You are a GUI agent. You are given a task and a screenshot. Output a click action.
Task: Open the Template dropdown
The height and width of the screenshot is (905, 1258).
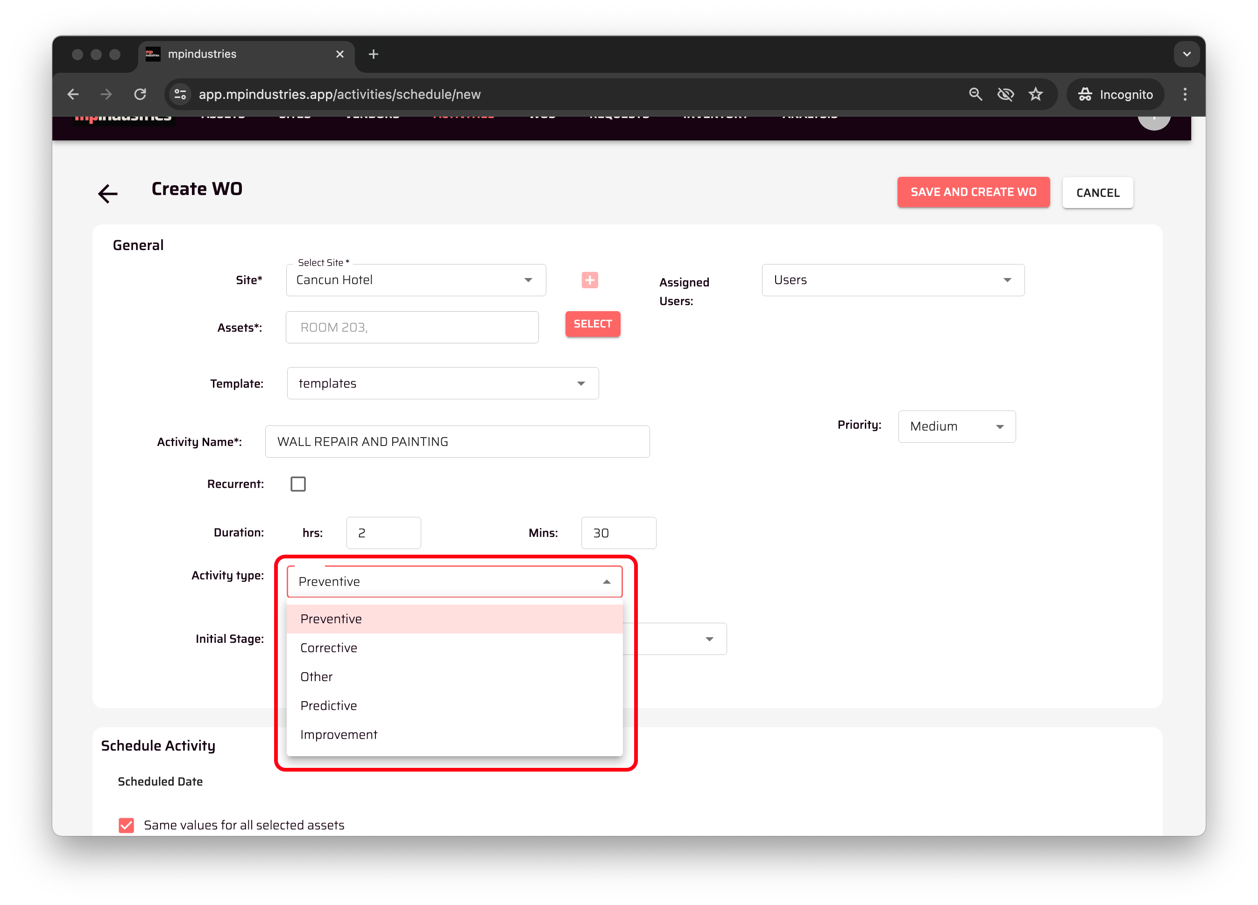click(x=442, y=383)
